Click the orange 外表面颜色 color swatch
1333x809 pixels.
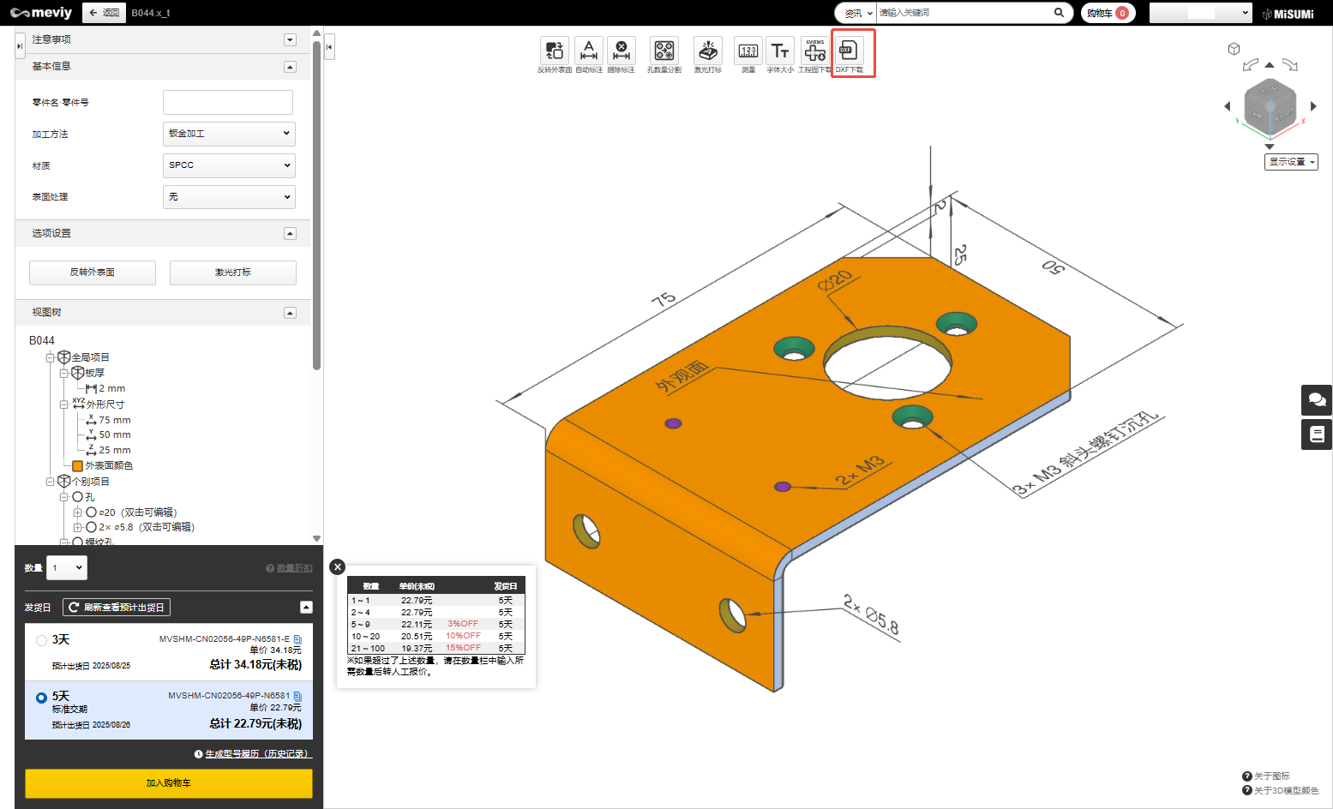[x=77, y=466]
